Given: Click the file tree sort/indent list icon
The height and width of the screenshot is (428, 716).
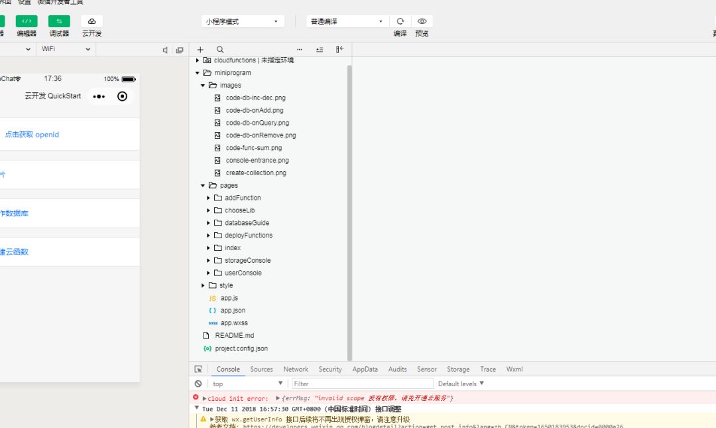Looking at the screenshot, I should coord(320,49).
